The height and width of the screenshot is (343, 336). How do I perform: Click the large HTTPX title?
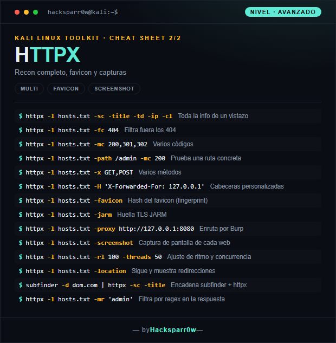click(x=48, y=55)
